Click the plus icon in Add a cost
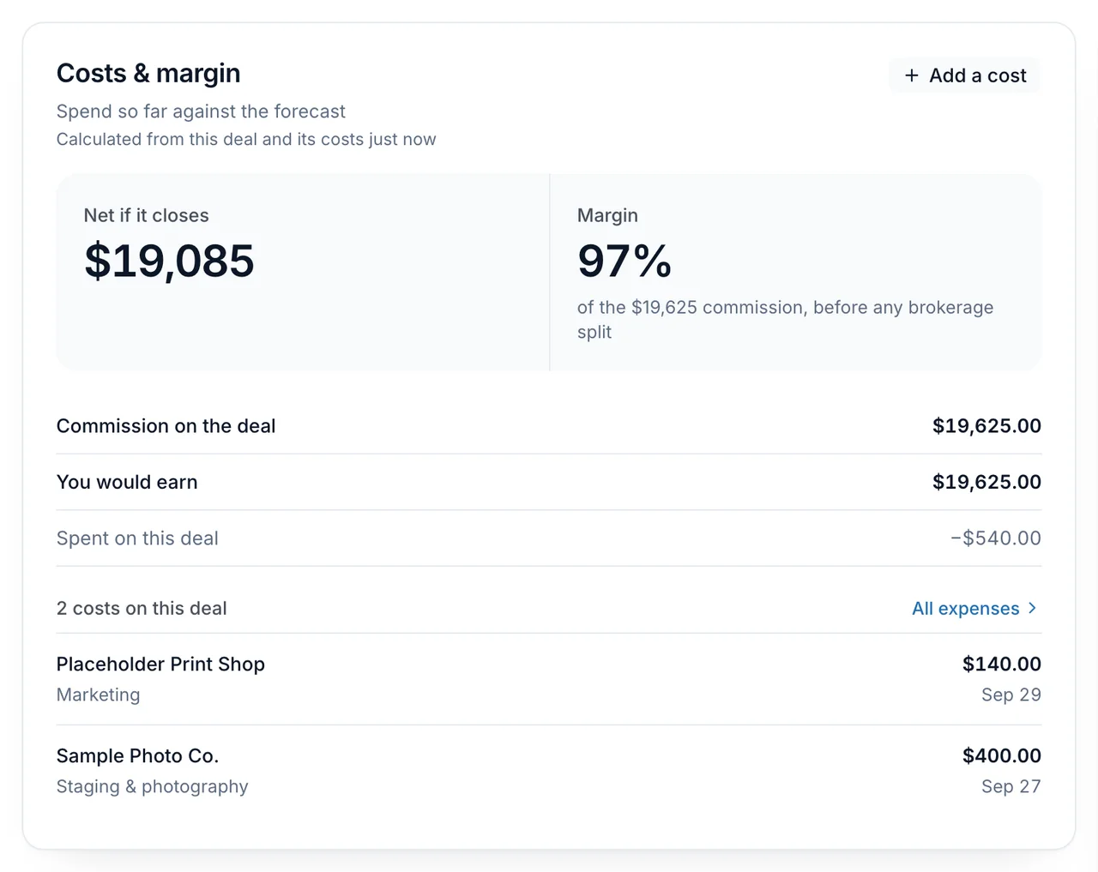The height and width of the screenshot is (872, 1098). 911,75
